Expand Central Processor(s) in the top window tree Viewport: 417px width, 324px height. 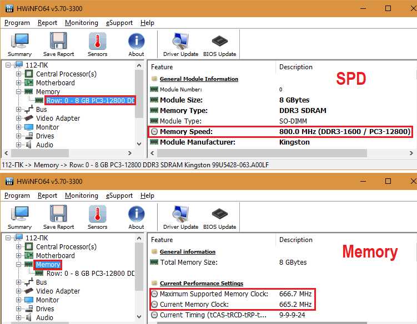18,74
